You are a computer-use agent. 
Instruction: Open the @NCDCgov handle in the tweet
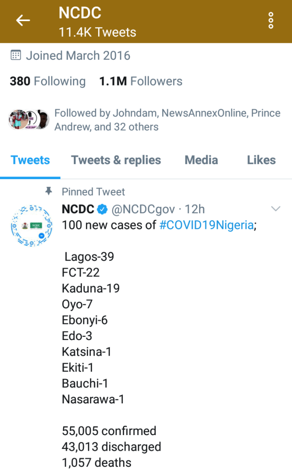point(143,210)
